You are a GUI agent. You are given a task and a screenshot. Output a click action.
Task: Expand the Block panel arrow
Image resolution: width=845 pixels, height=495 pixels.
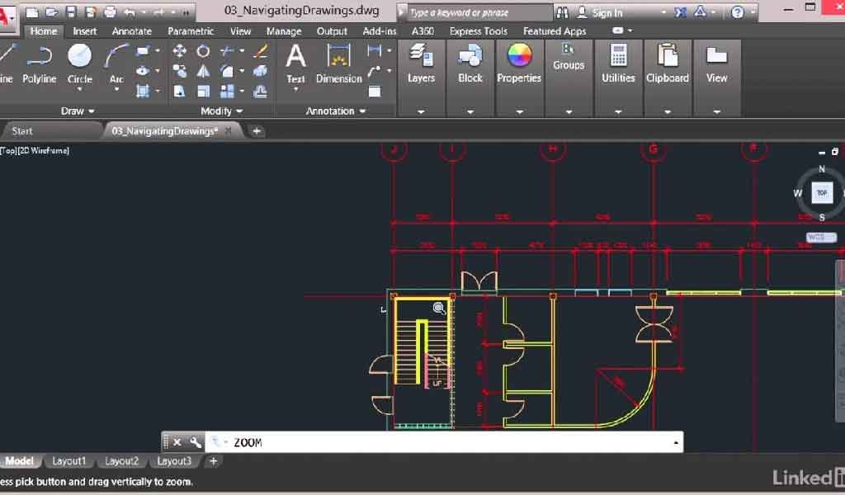point(470,112)
